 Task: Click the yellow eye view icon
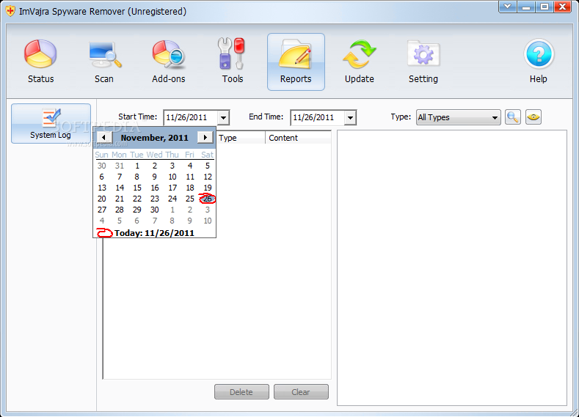[x=534, y=117]
